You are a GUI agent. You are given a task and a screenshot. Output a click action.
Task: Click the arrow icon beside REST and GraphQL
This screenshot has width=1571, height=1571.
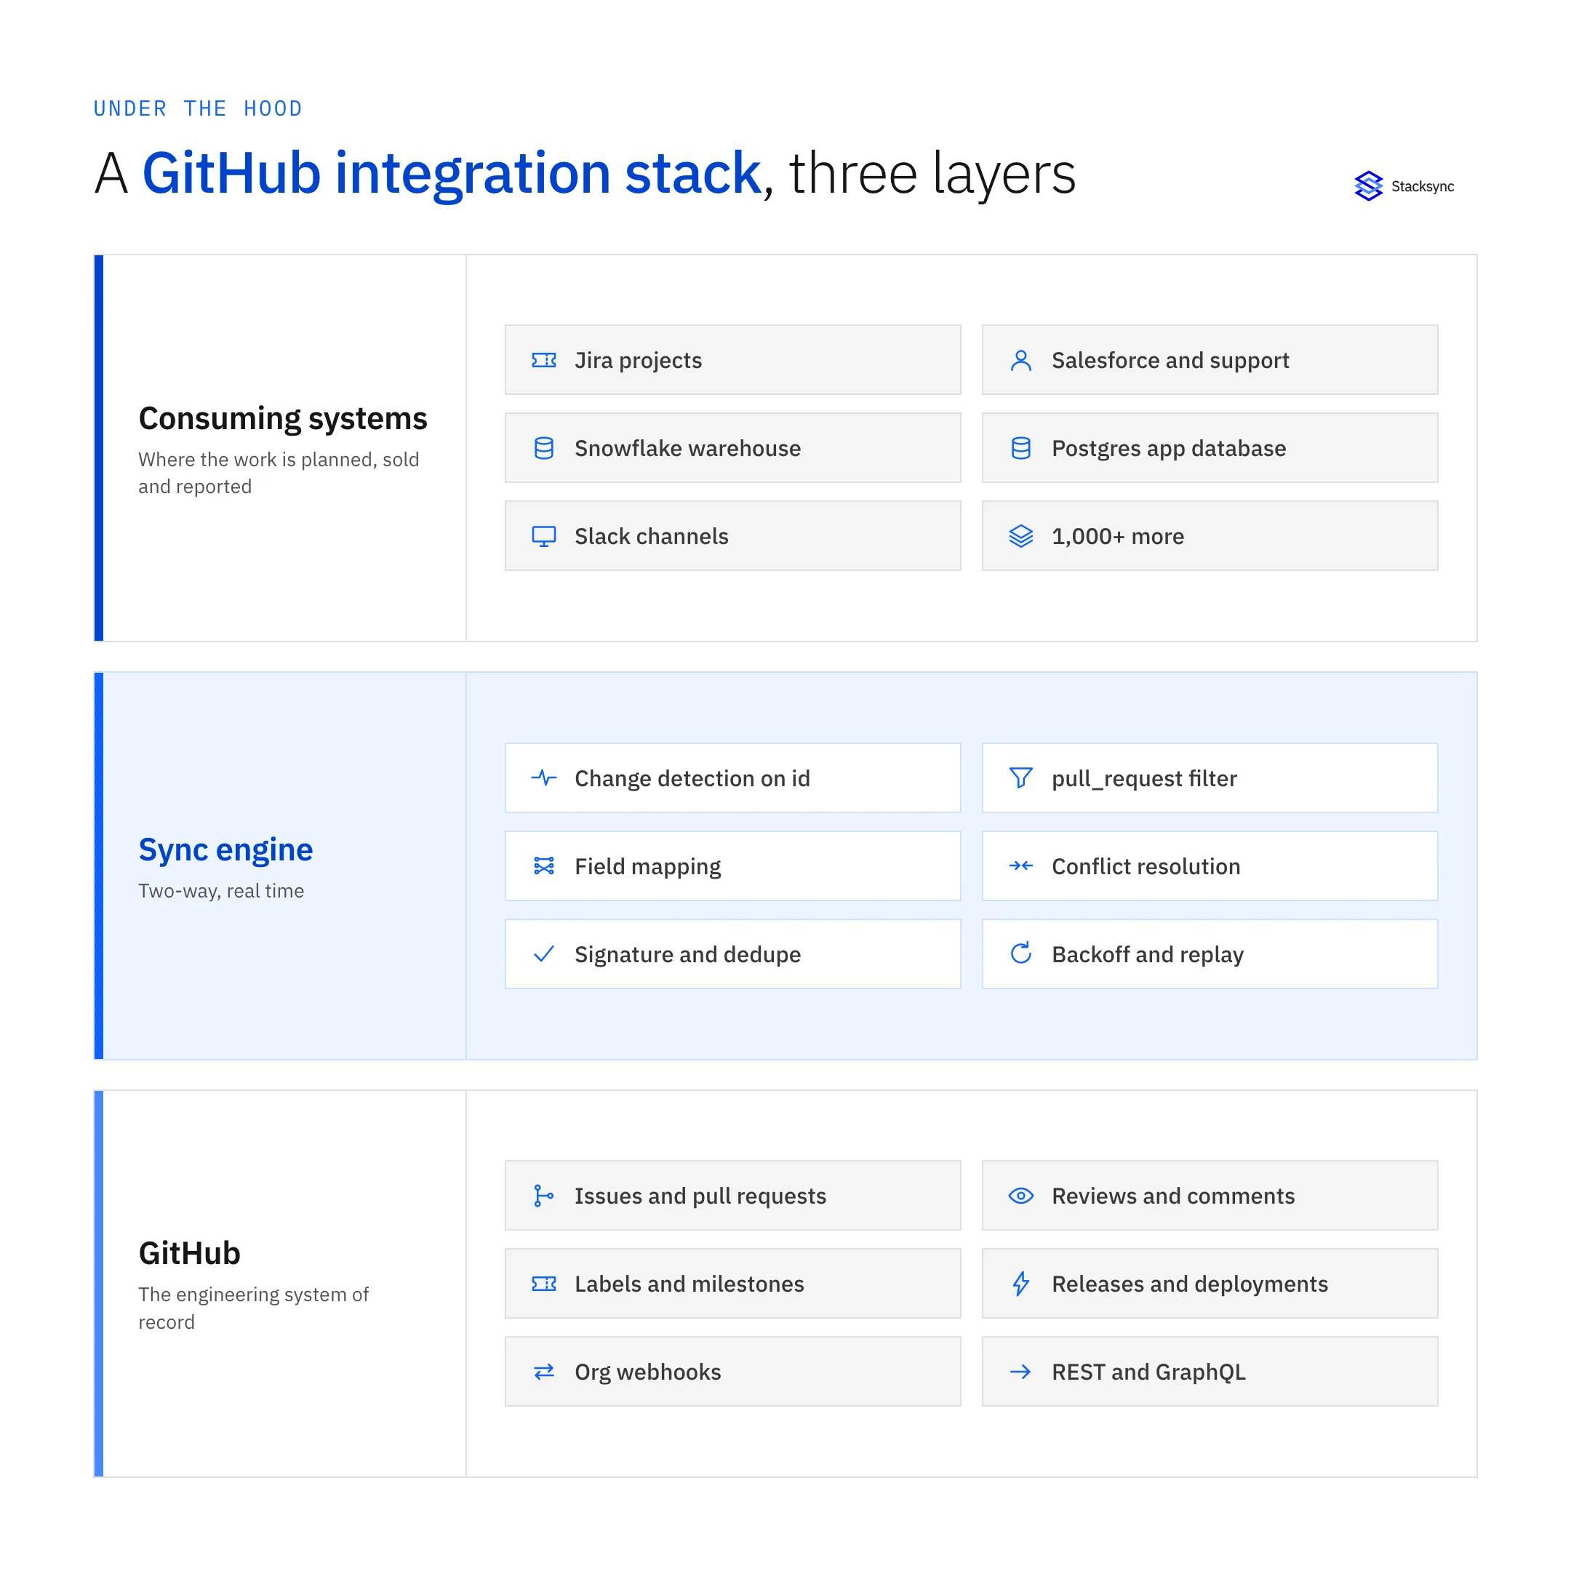pos(1021,1372)
